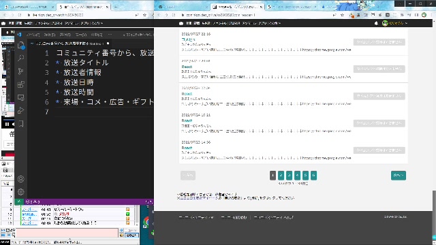
Task: Expand the その他 dropdown in left niconico header
Action: 97,23
